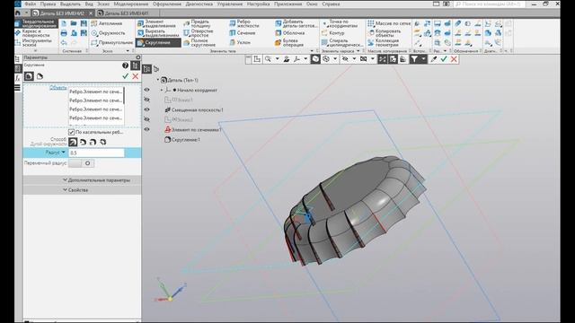This screenshot has height=323, width=575.
Task: Click green check in view toolbar
Action: tap(444, 59)
